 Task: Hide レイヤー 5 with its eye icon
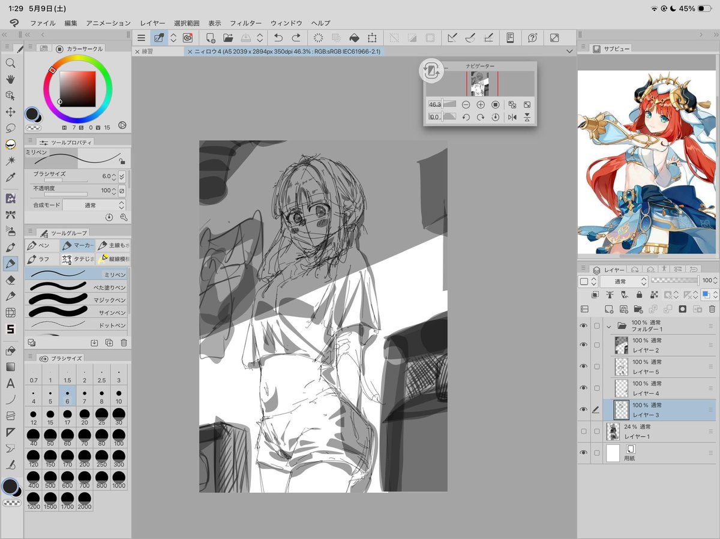tap(584, 366)
